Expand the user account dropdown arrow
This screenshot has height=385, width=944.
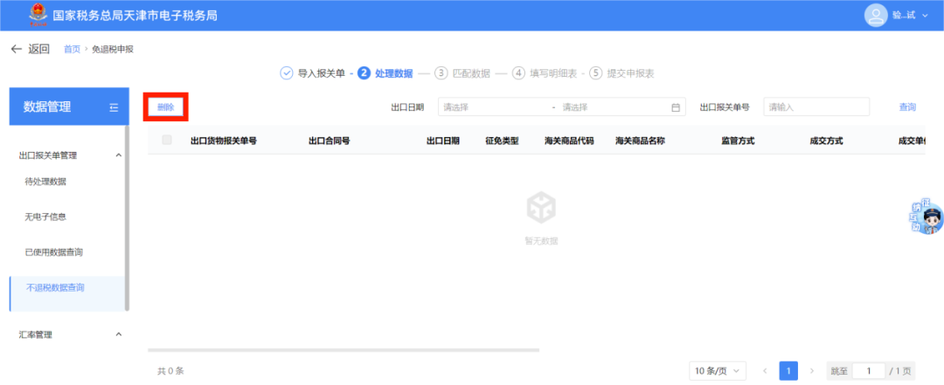926,16
